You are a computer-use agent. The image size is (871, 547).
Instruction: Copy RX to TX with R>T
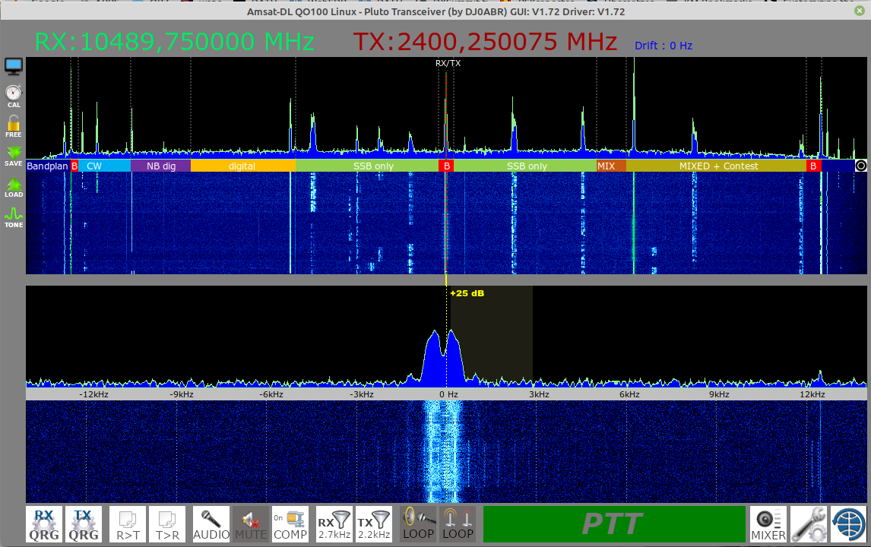[x=128, y=524]
